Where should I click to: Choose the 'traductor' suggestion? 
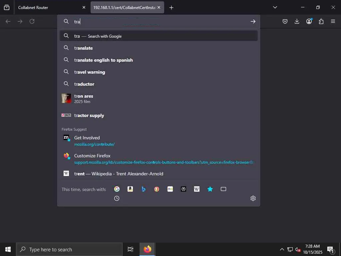[159, 84]
